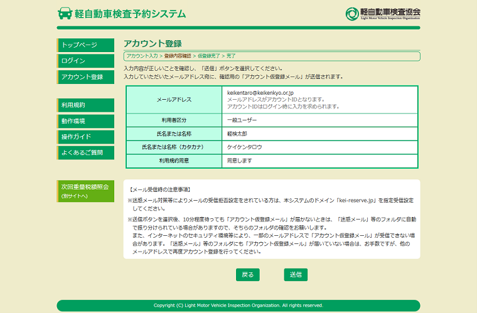Click 氏名または名称（カタカナ） label

click(174, 147)
